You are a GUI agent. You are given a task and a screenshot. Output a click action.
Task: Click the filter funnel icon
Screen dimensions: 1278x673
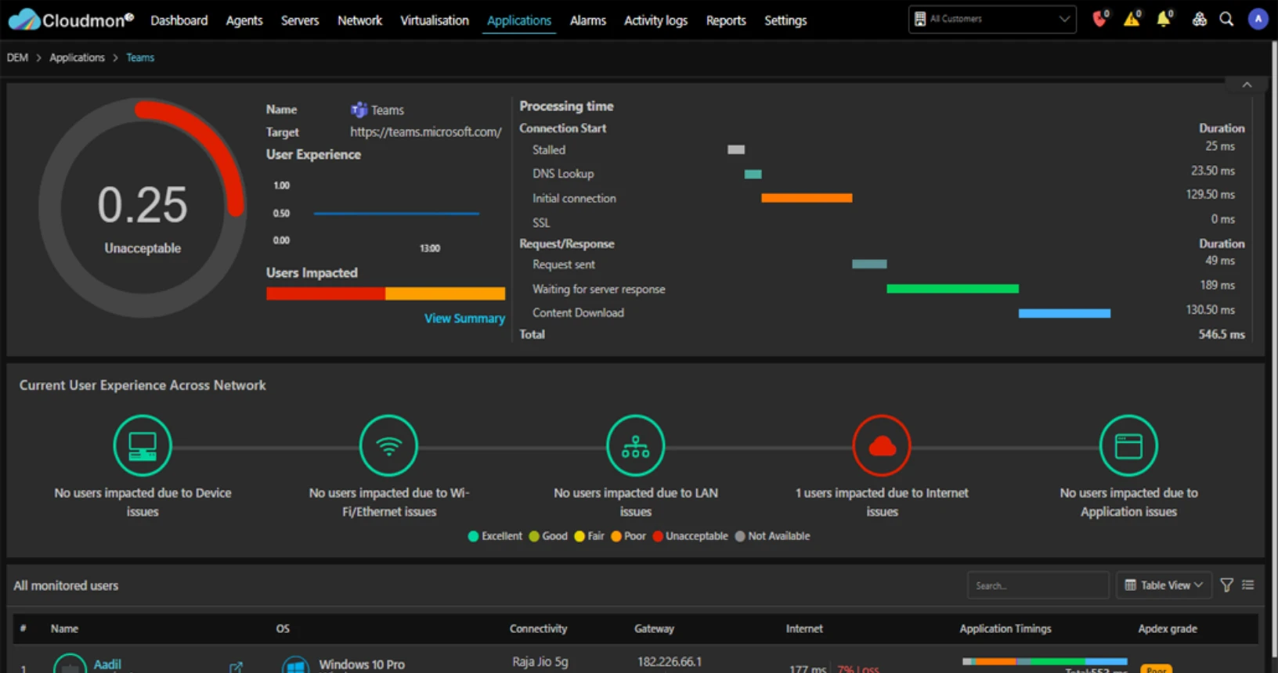coord(1227,585)
